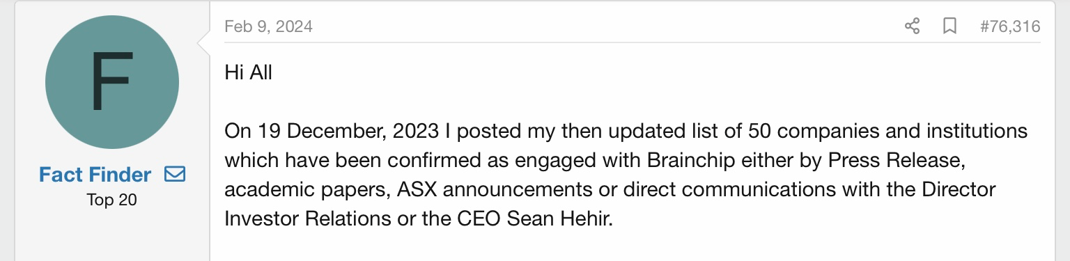Open the round F avatar profile
1070x261 pixels.
pos(112,82)
